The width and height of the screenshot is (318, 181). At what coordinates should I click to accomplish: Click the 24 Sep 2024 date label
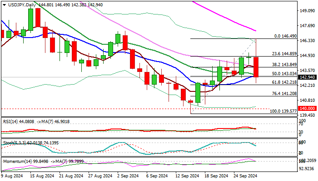[x=245, y=176]
